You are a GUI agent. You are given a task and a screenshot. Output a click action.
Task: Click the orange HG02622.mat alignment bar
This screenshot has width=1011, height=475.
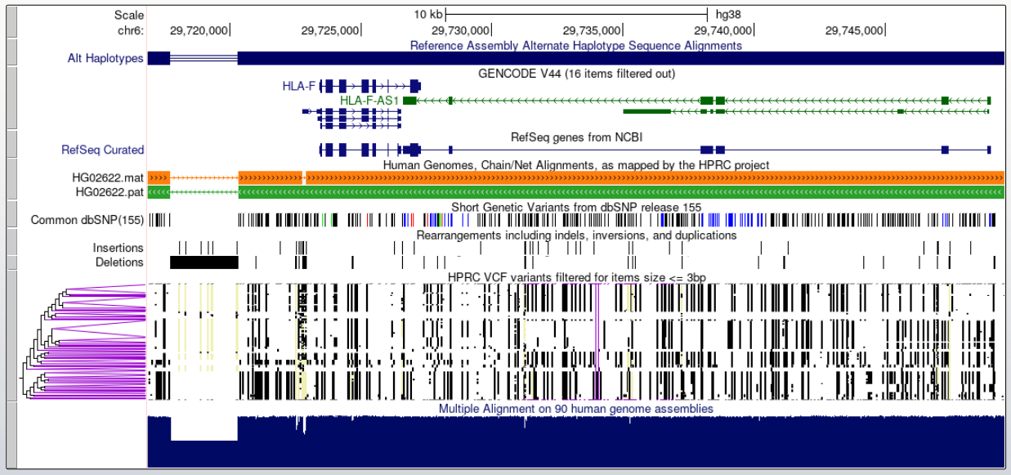(621, 177)
